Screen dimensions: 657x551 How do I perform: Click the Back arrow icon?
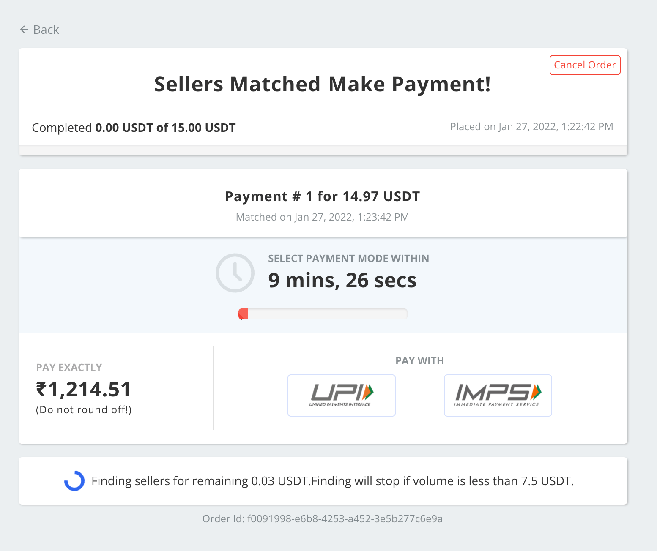pyautogui.click(x=24, y=30)
